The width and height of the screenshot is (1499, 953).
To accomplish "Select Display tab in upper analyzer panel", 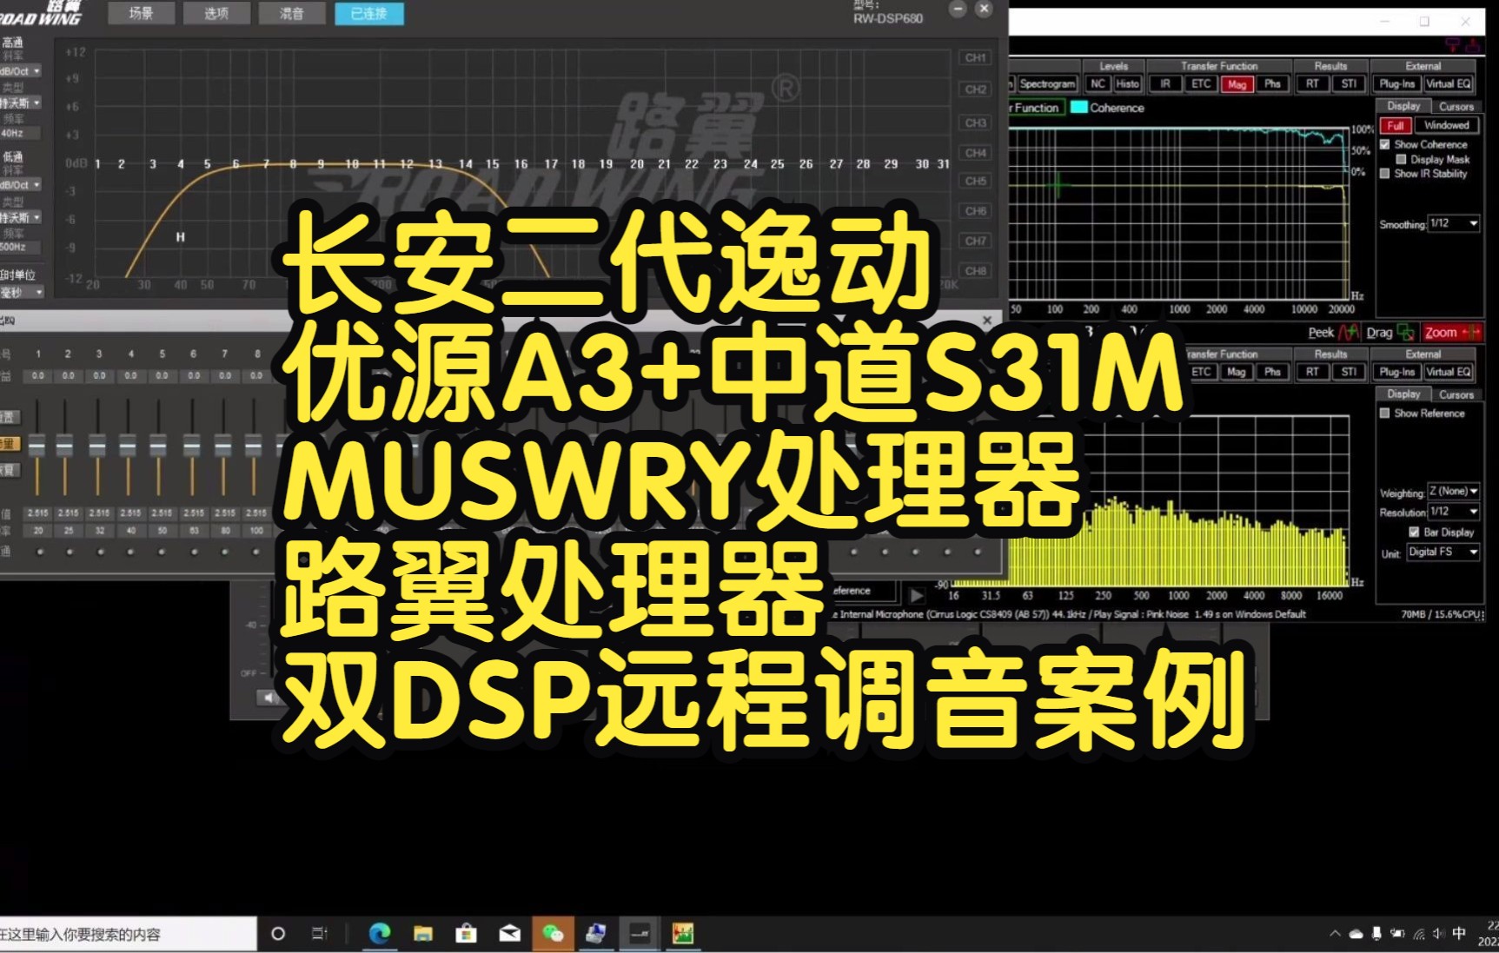I will (1403, 106).
